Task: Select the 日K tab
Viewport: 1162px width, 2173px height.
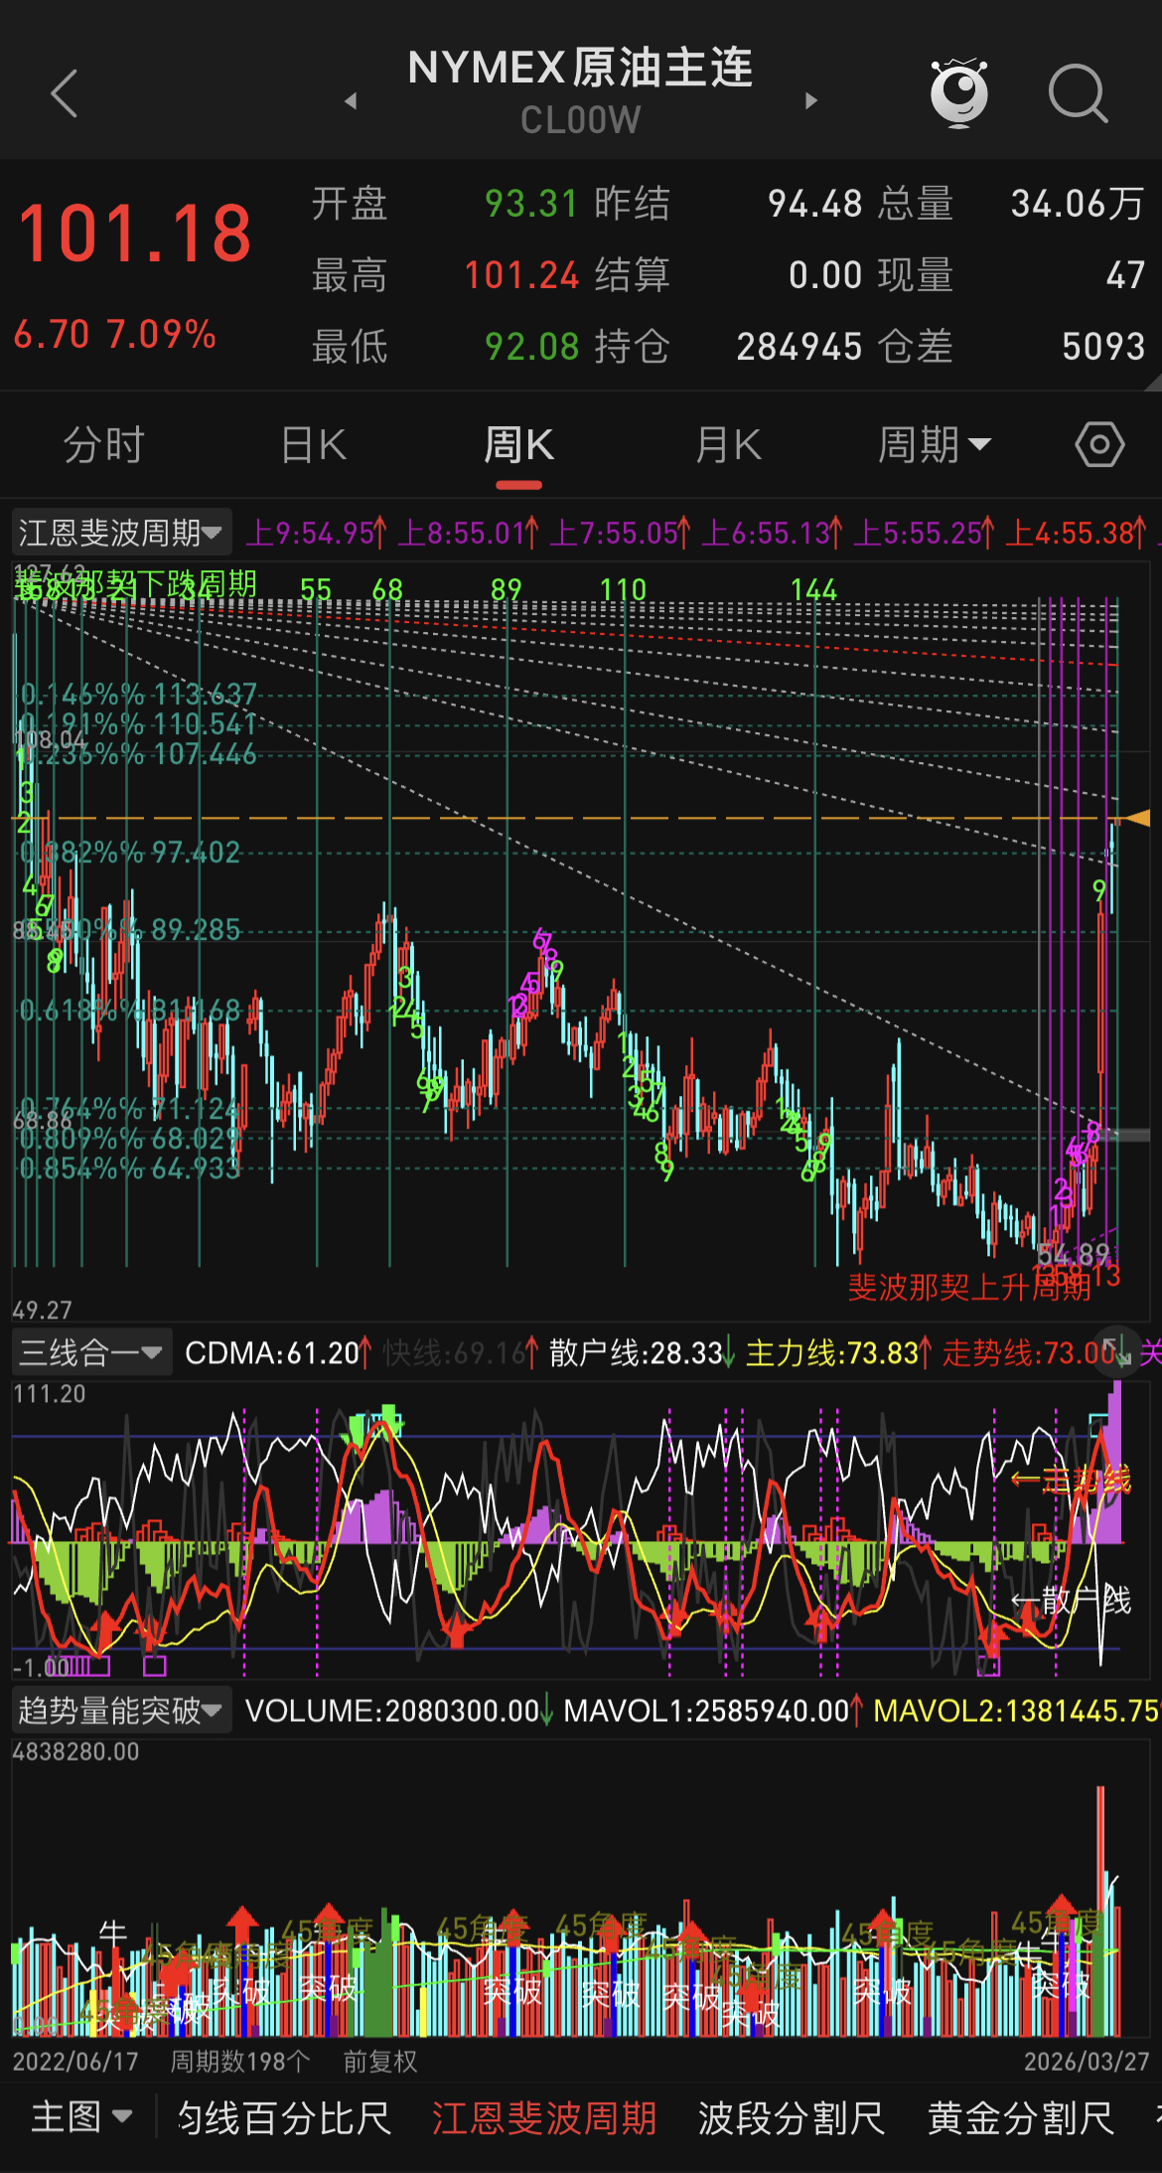Action: 313,444
